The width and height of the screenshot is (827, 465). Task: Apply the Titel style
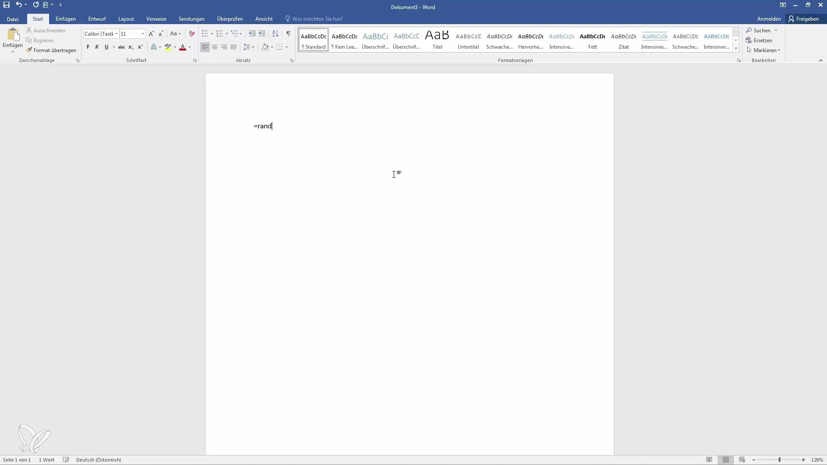(x=437, y=40)
